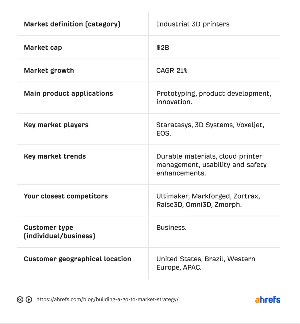Select the 'Your closest competitors' label

(x=66, y=196)
